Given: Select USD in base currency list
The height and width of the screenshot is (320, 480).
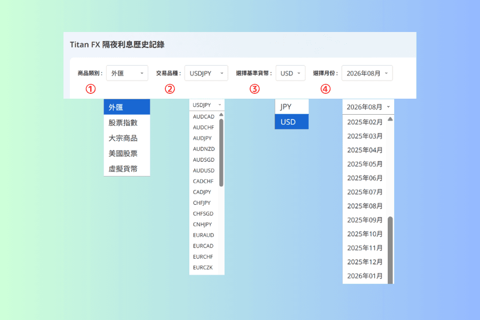Looking at the screenshot, I should (x=292, y=122).
